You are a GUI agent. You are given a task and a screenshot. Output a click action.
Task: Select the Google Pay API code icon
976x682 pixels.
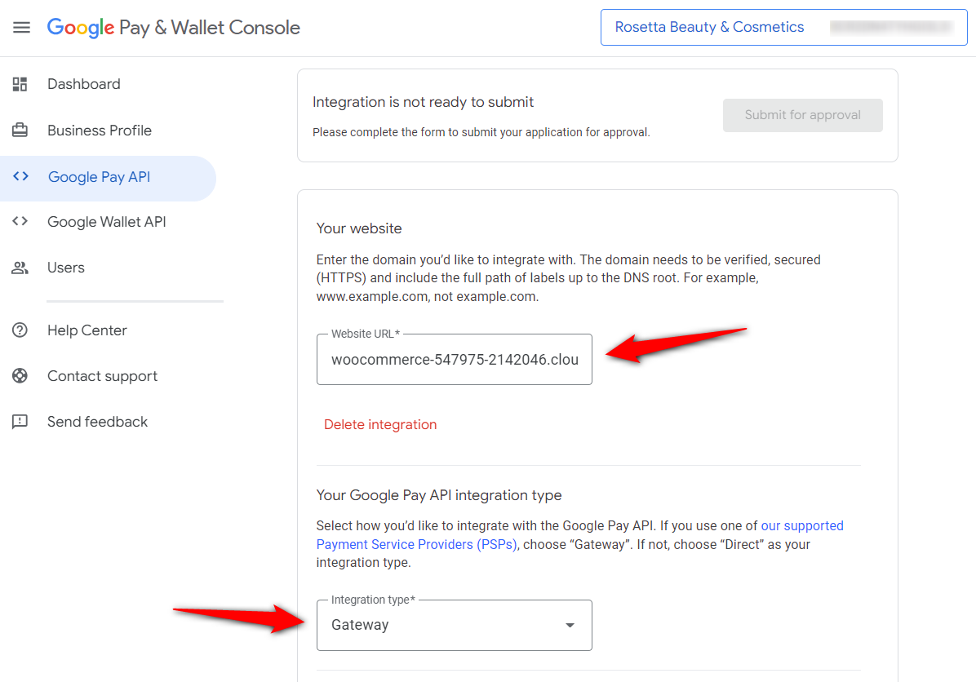pyautogui.click(x=20, y=176)
